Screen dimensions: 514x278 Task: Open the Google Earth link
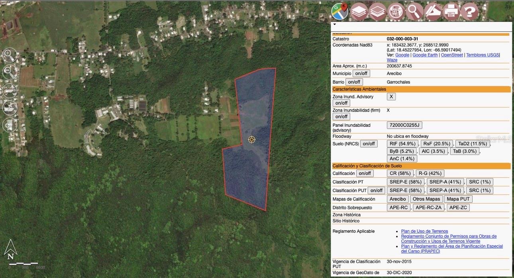(425, 55)
